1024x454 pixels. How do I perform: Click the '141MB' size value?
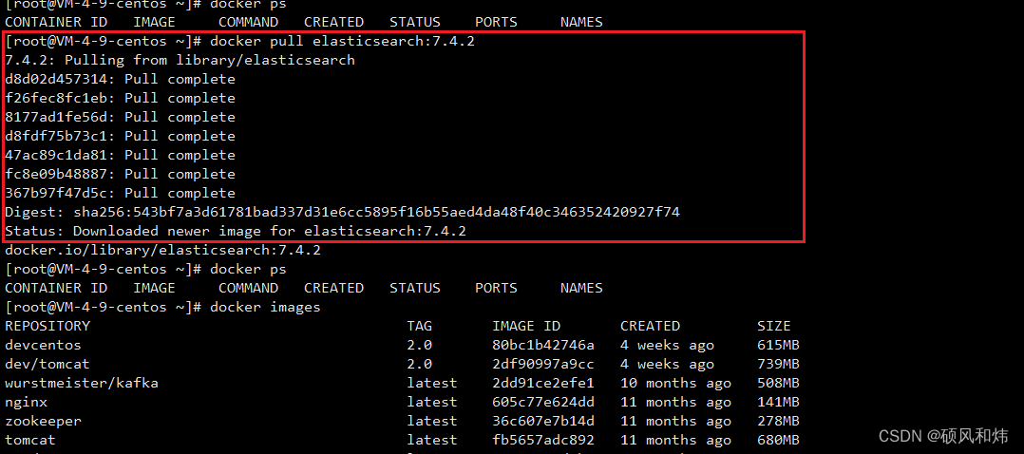pos(779,401)
